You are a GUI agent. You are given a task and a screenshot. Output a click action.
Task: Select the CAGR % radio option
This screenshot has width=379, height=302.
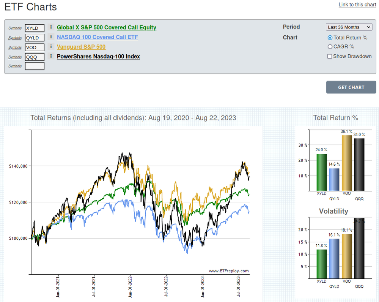click(x=330, y=47)
